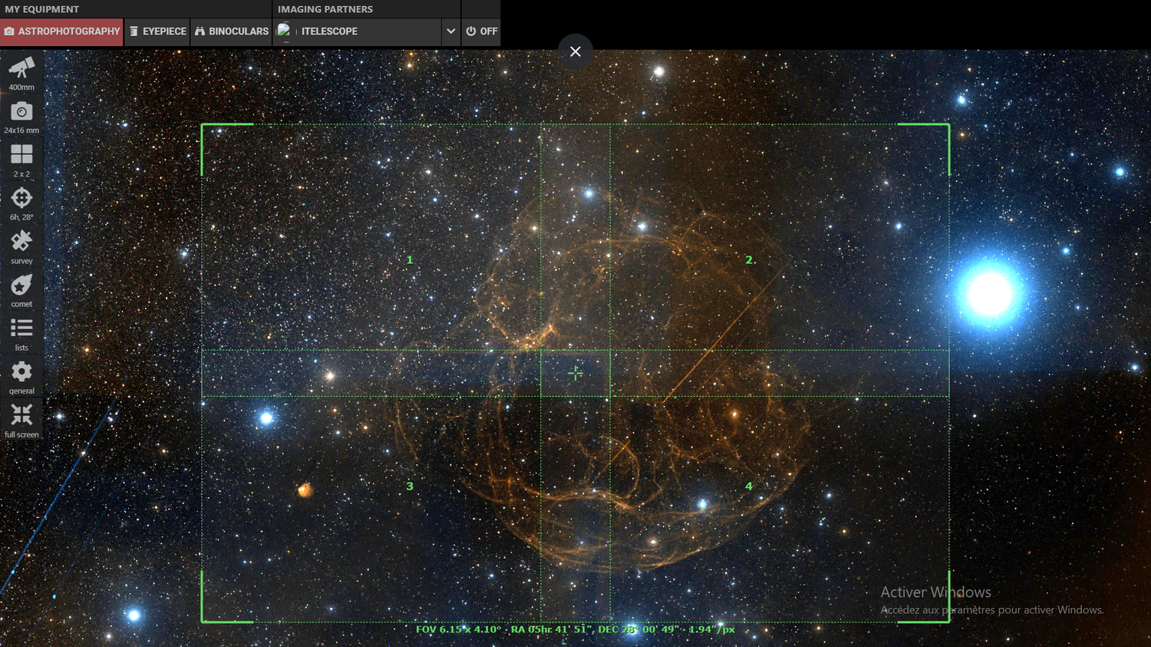
Task: Select the iTelescope imaging partner
Action: (x=357, y=31)
